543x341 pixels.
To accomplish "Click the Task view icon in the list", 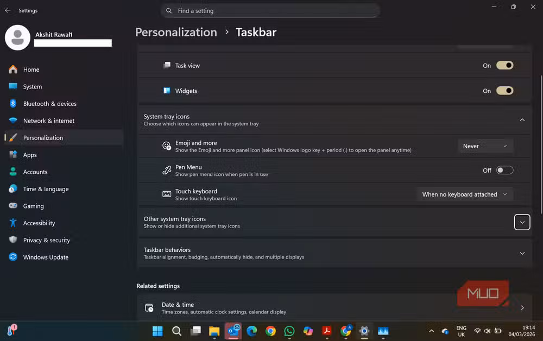I will pos(167,65).
